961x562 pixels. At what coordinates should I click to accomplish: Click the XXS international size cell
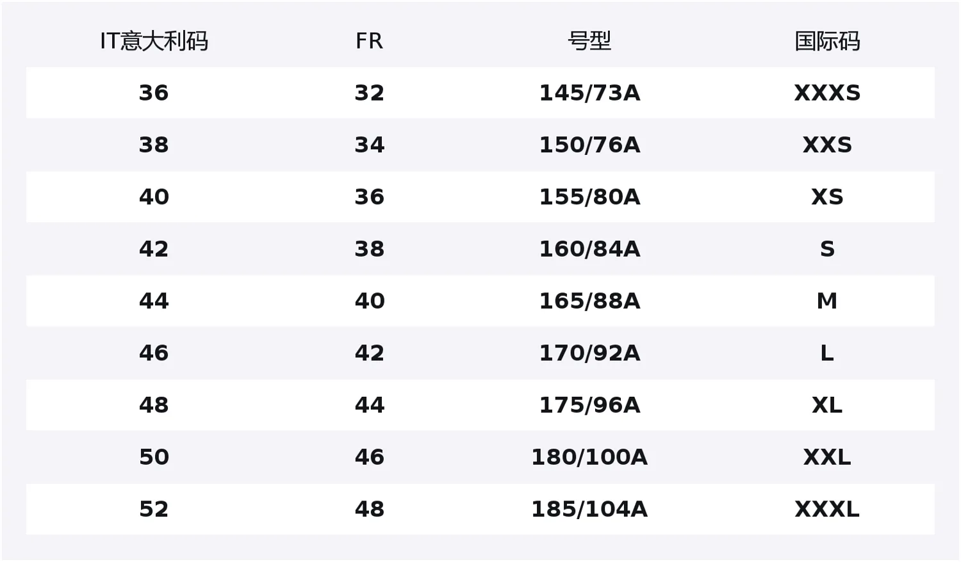click(827, 145)
